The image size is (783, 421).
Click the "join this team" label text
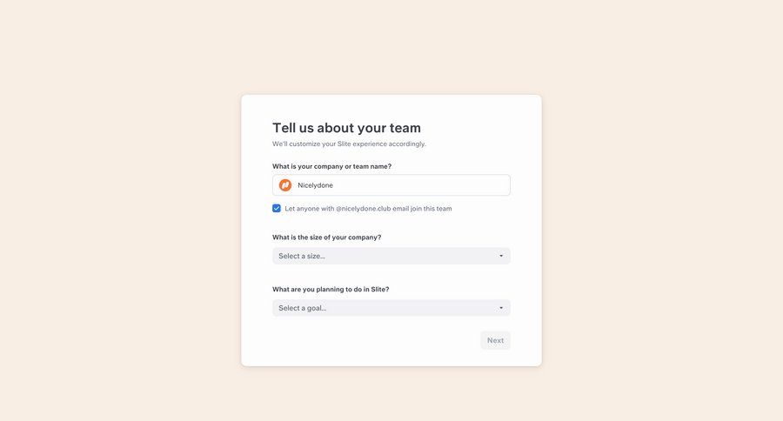(x=431, y=209)
